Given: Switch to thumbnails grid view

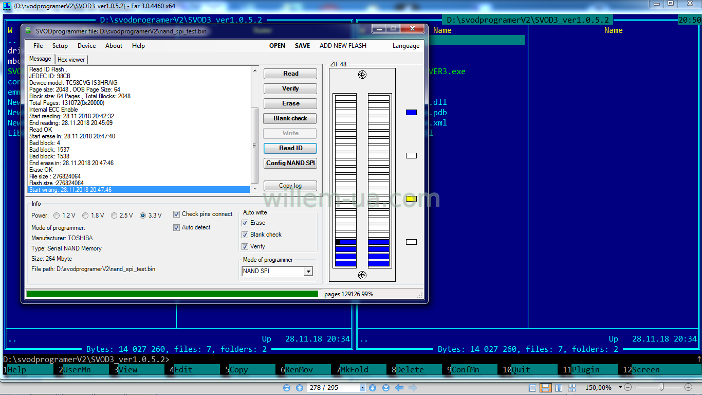Looking at the screenshot, I should pyautogui.click(x=572, y=388).
